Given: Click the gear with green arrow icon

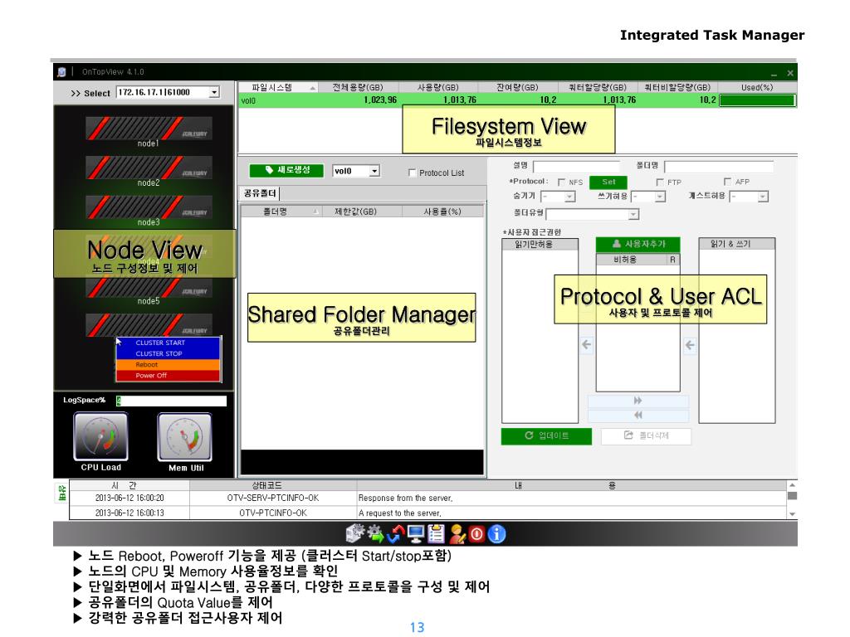Looking at the screenshot, I should [375, 534].
